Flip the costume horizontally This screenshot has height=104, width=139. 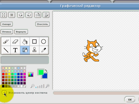(x=38, y=15)
